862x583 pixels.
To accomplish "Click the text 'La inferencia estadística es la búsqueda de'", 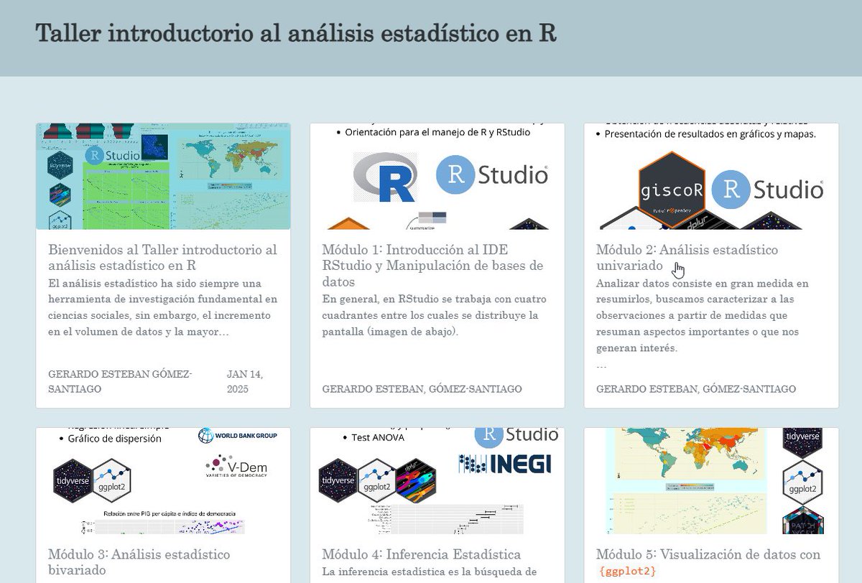I will coord(430,572).
